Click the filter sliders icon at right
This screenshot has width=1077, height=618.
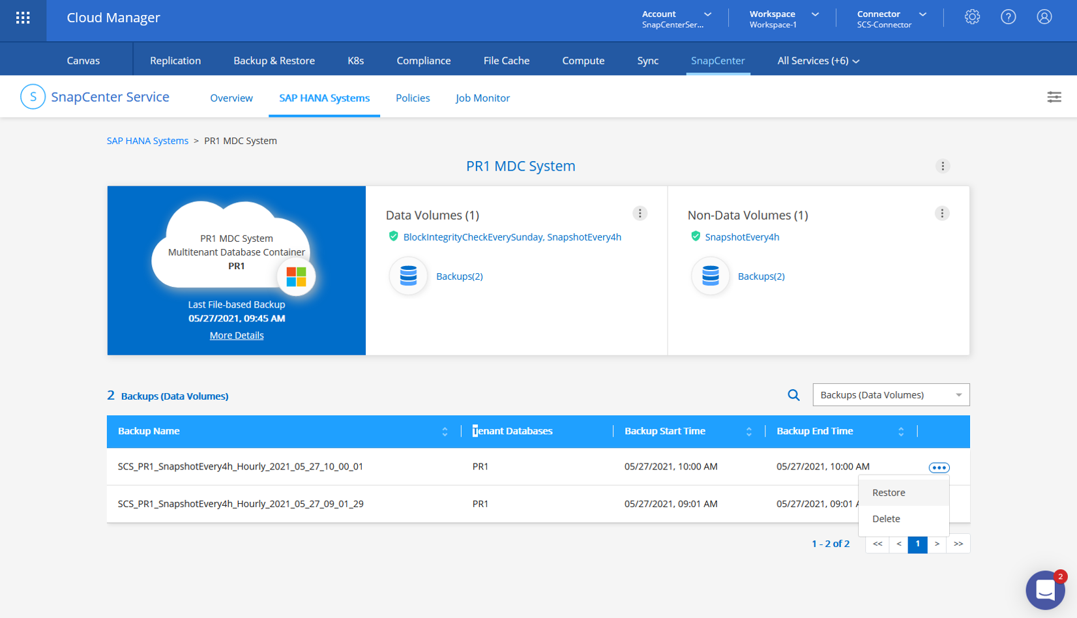[x=1054, y=97]
